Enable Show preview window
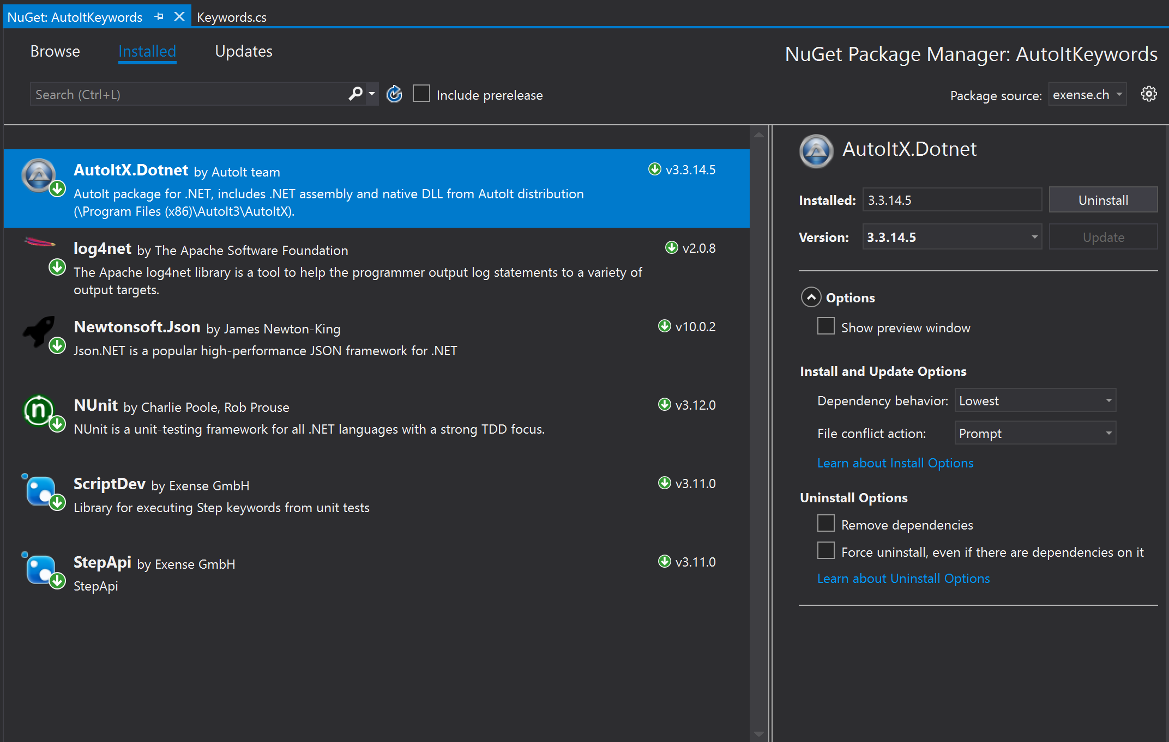The height and width of the screenshot is (742, 1169). (x=825, y=326)
